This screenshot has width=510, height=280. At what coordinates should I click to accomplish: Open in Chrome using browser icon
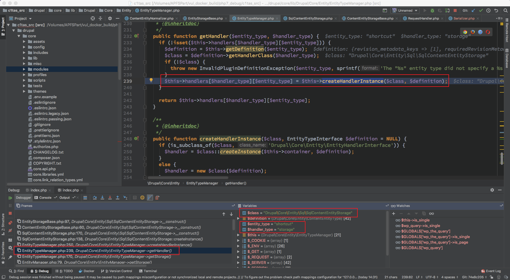465,32
